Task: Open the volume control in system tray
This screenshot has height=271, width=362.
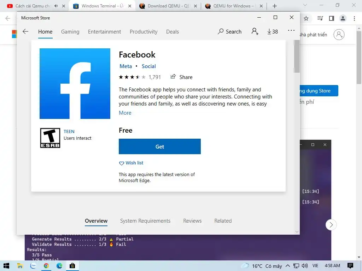Action: point(304,266)
